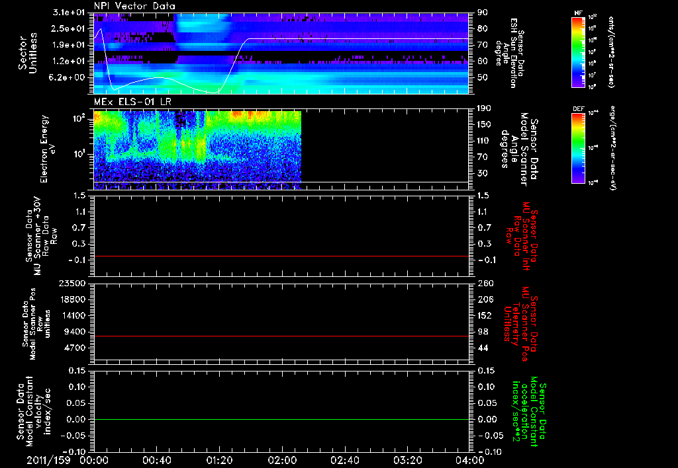This screenshot has height=468, width=678.
Task: Click the 90 sun elevation tick
Action: click(483, 13)
